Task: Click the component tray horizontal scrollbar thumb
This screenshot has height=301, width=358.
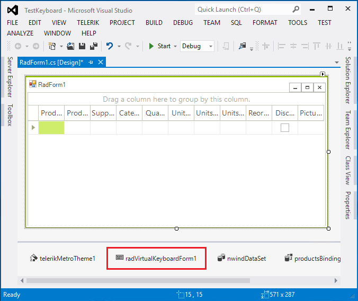Action: (138, 280)
